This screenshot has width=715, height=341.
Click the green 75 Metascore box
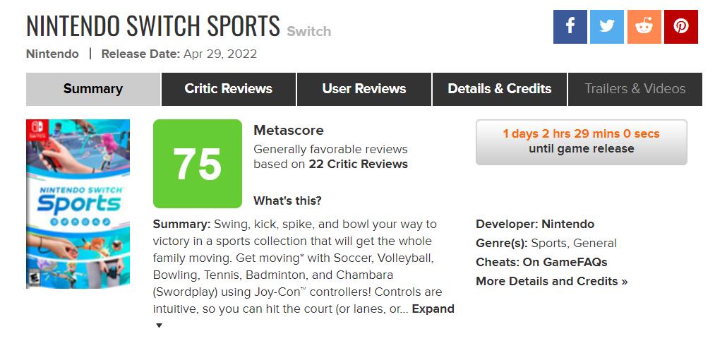[x=198, y=164]
